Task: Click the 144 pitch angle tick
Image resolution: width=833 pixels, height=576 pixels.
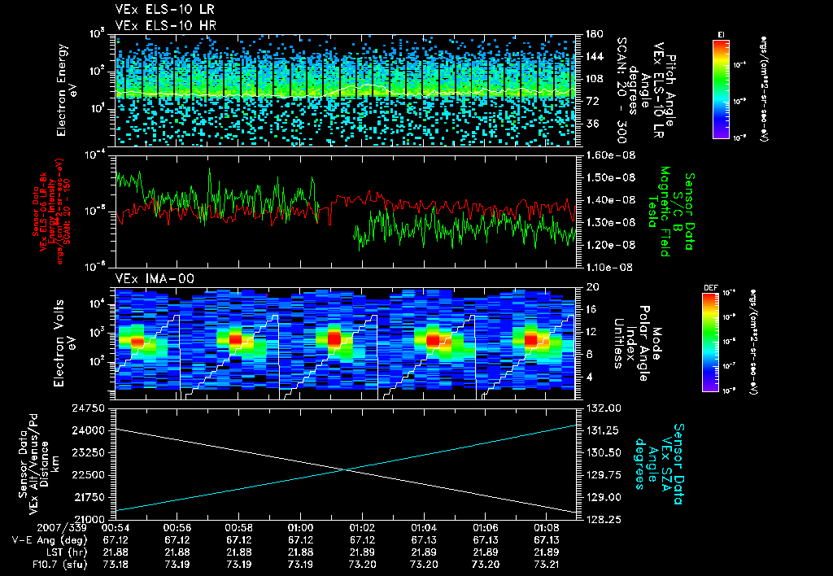Action: tap(594, 56)
